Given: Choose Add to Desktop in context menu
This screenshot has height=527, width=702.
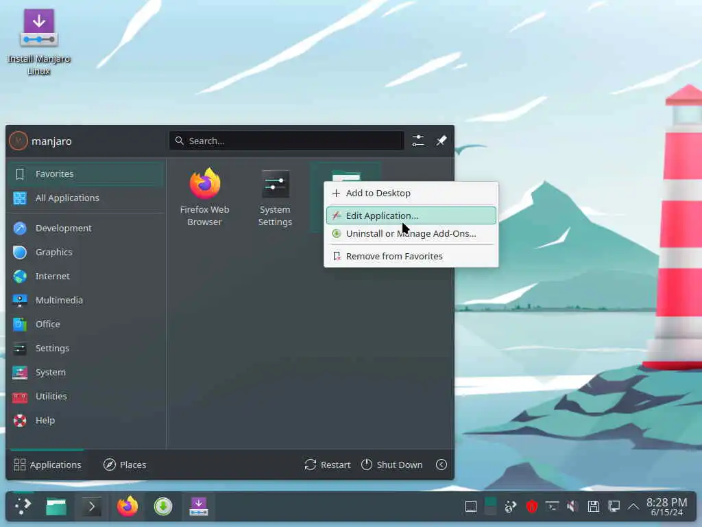Looking at the screenshot, I should coord(411,193).
